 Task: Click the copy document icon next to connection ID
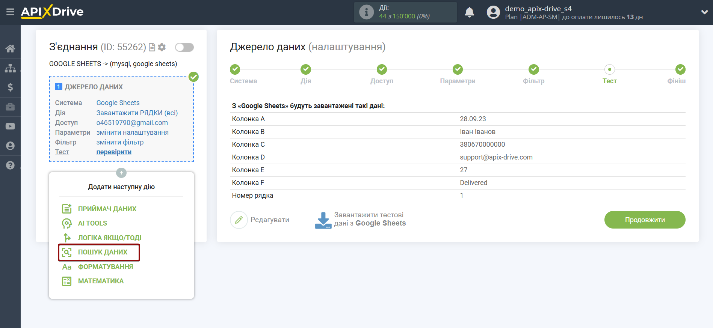click(152, 47)
